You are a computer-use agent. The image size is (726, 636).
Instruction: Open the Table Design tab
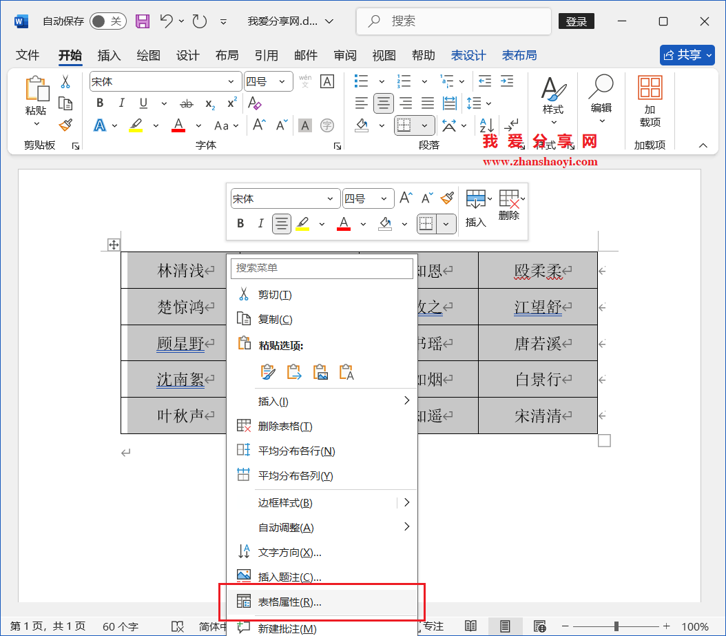click(468, 56)
